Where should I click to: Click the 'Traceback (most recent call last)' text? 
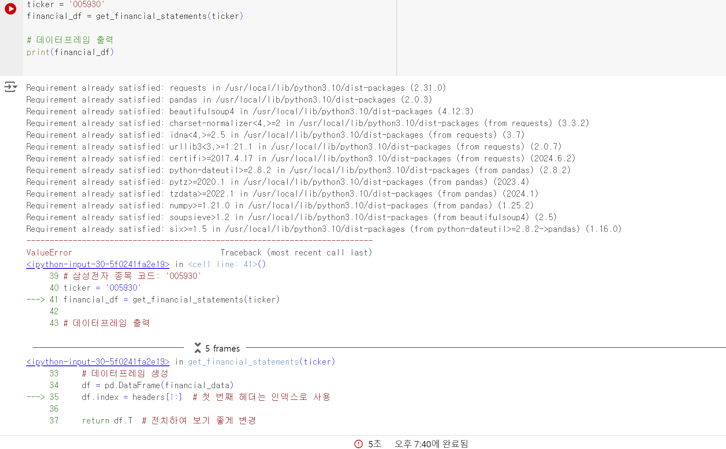296,252
